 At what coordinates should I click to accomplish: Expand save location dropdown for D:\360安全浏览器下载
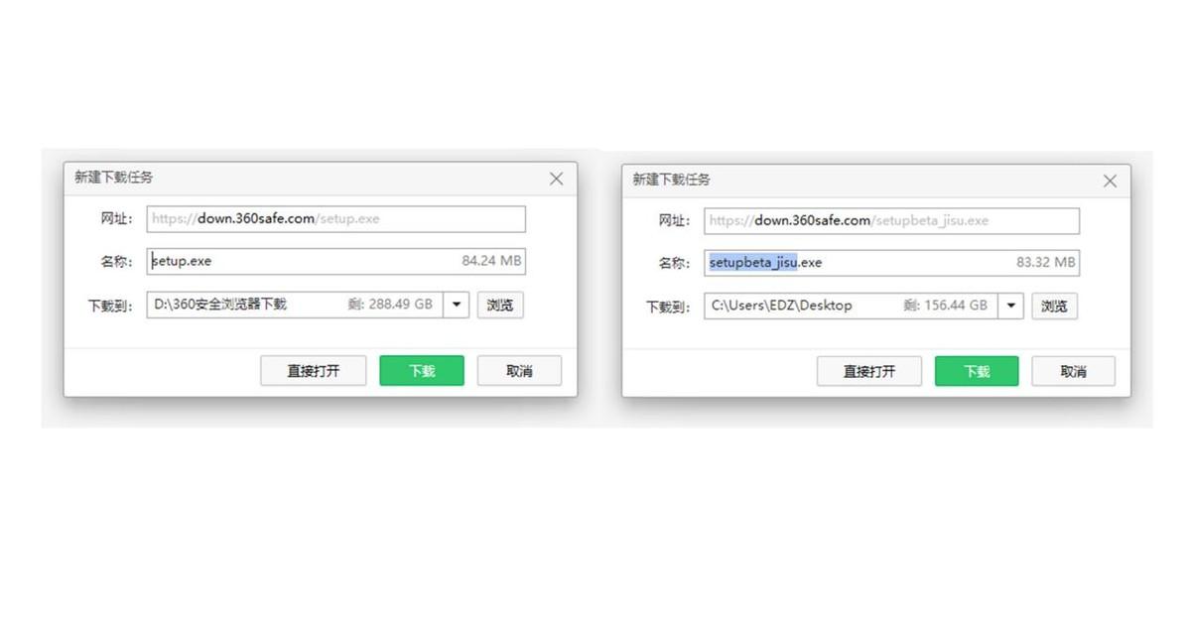pos(456,305)
